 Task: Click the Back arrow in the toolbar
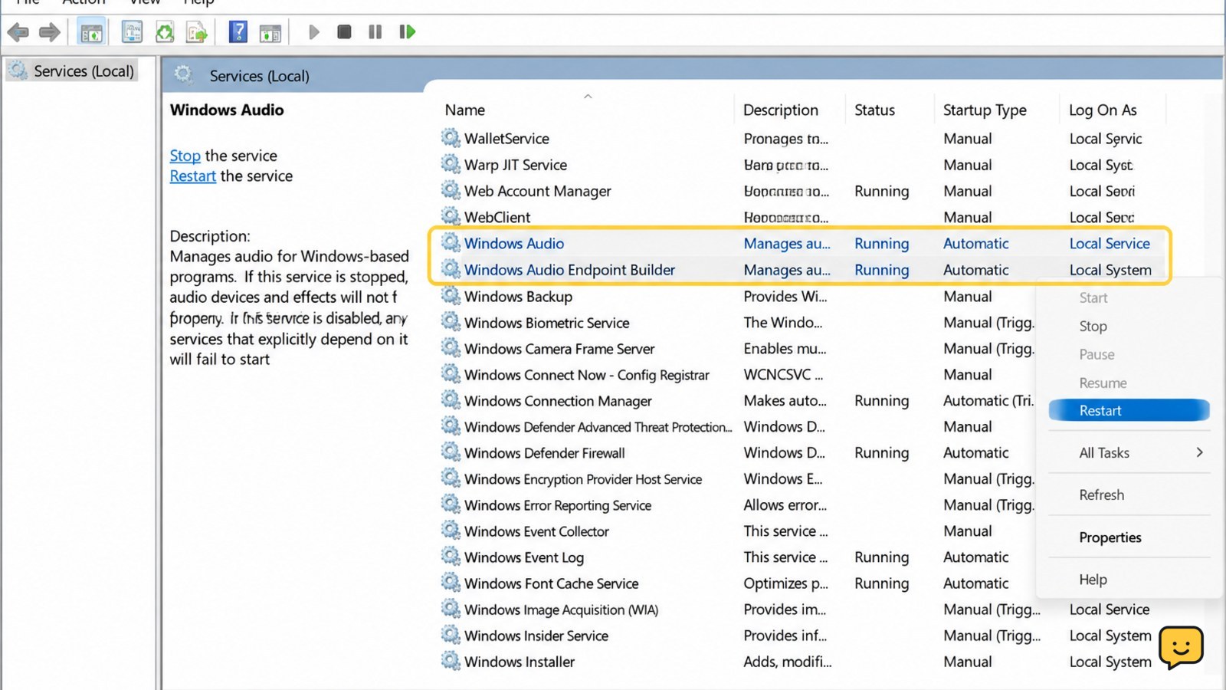point(18,32)
